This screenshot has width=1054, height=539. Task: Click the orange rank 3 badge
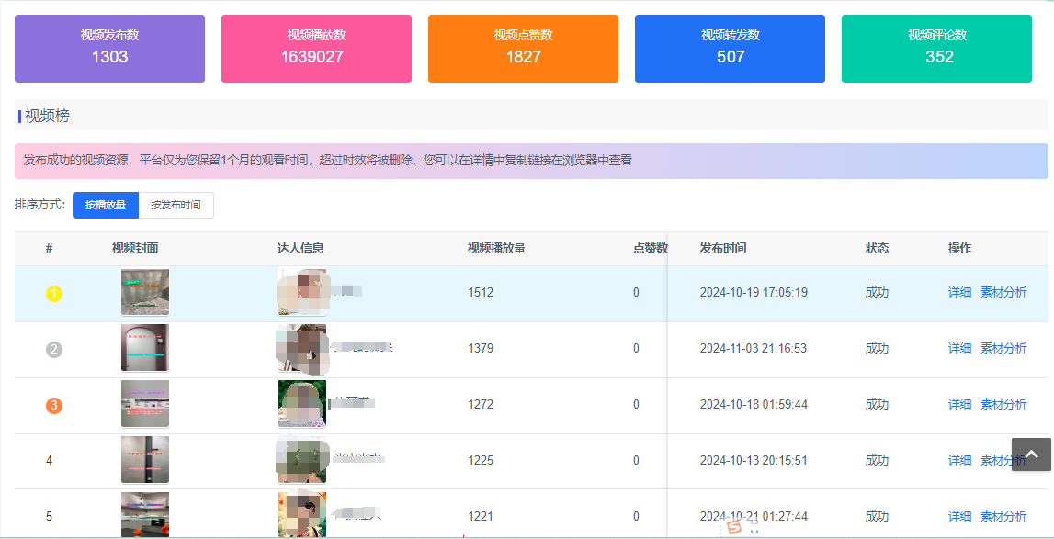click(54, 405)
